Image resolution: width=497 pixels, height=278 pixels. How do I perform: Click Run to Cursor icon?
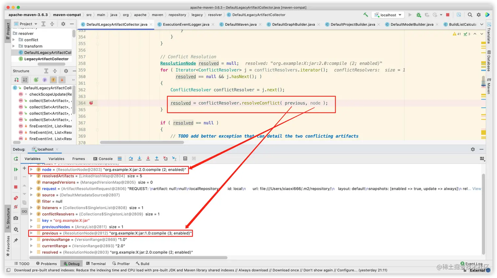tap(174, 159)
